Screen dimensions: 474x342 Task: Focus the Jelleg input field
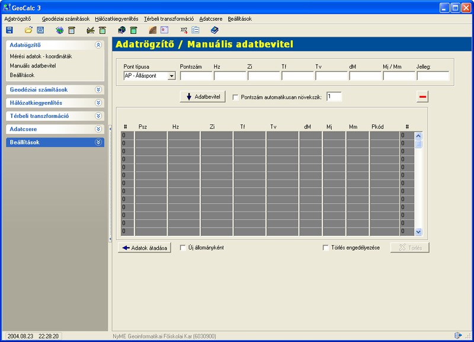(433, 76)
